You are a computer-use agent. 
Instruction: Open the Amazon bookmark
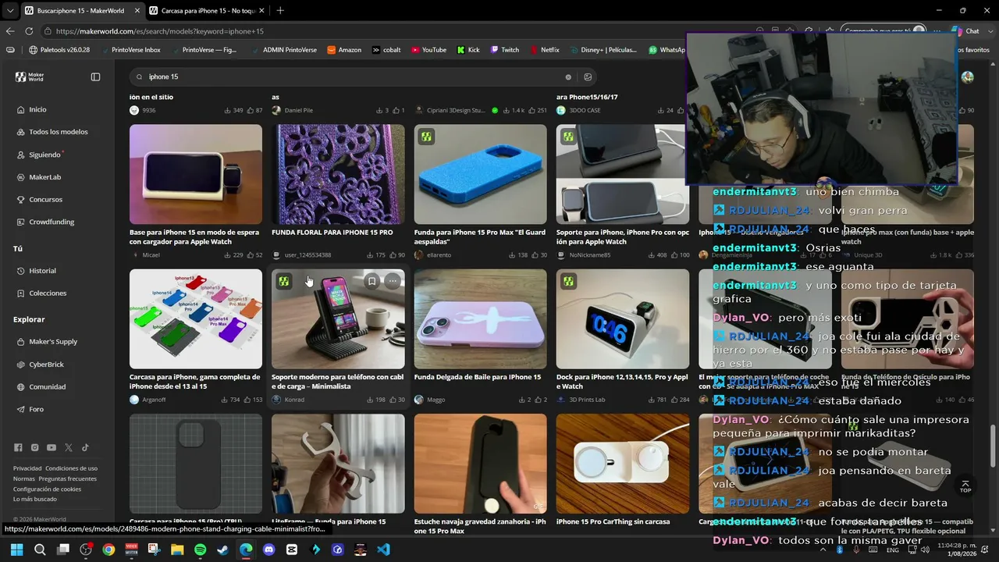[344, 50]
